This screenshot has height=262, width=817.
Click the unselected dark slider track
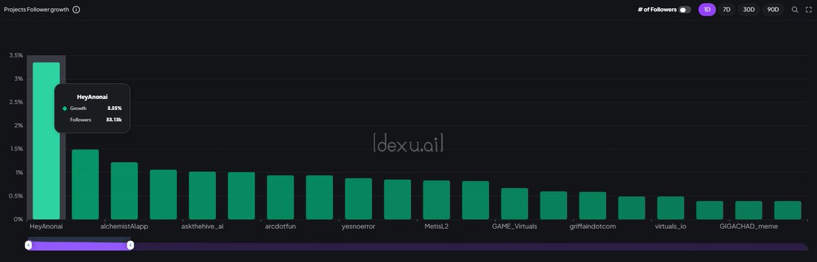[470, 246]
